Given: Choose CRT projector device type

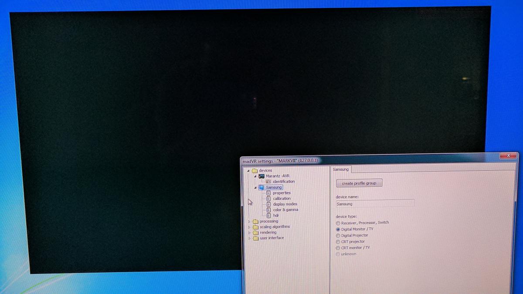Looking at the screenshot, I should tap(338, 242).
